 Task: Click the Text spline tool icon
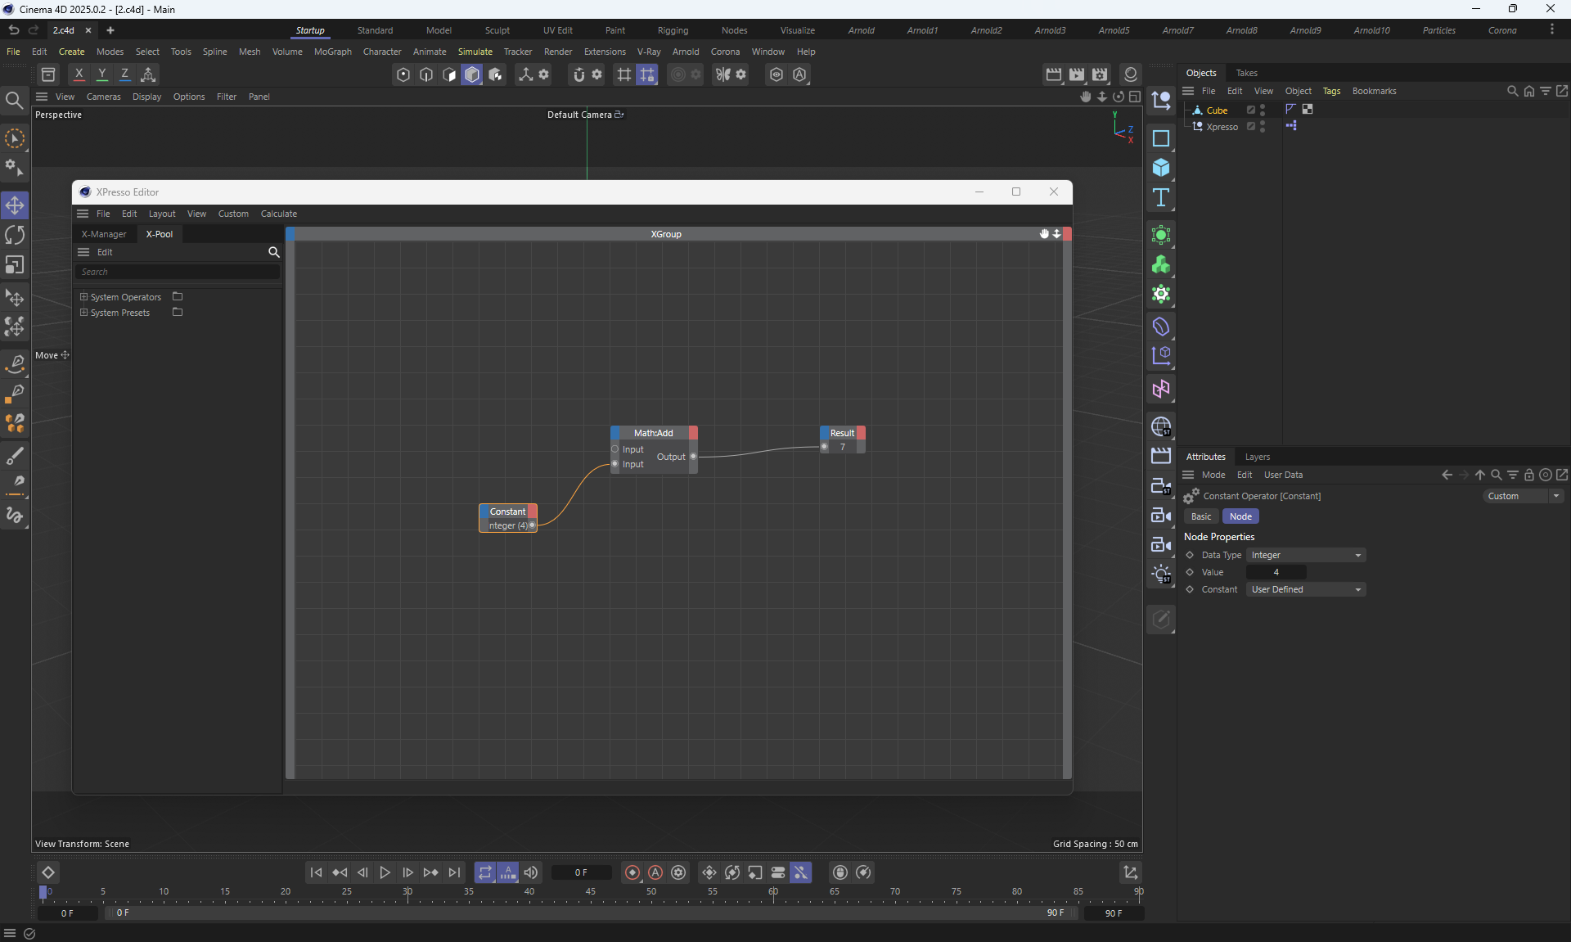[x=1160, y=197]
